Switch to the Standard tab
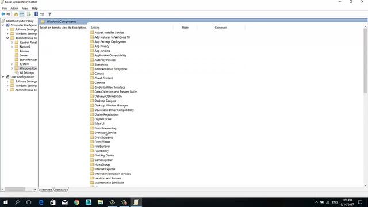Screen dimensions: 368x207 pos(61,190)
